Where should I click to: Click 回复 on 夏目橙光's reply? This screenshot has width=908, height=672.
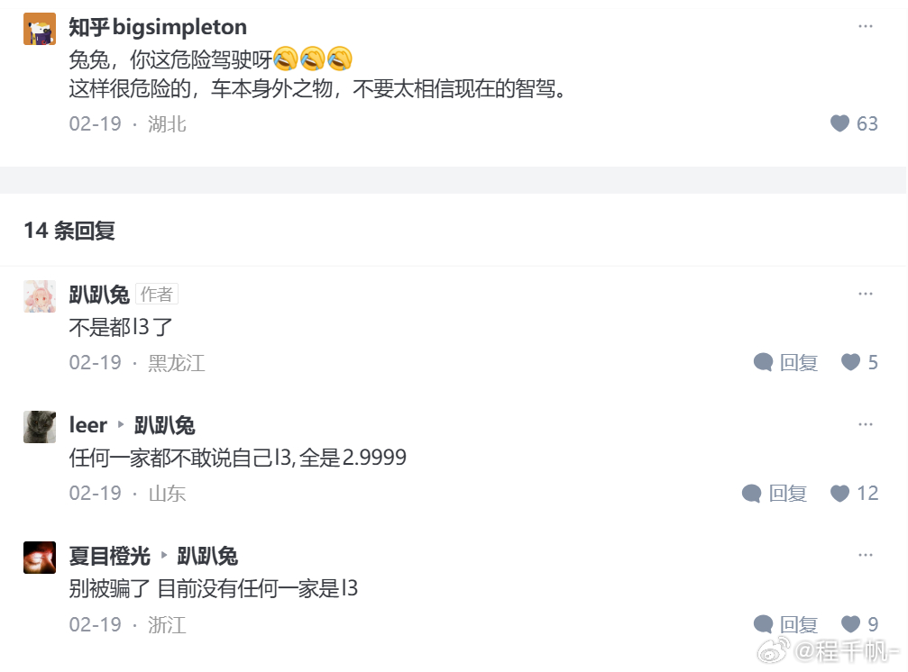[801, 623]
